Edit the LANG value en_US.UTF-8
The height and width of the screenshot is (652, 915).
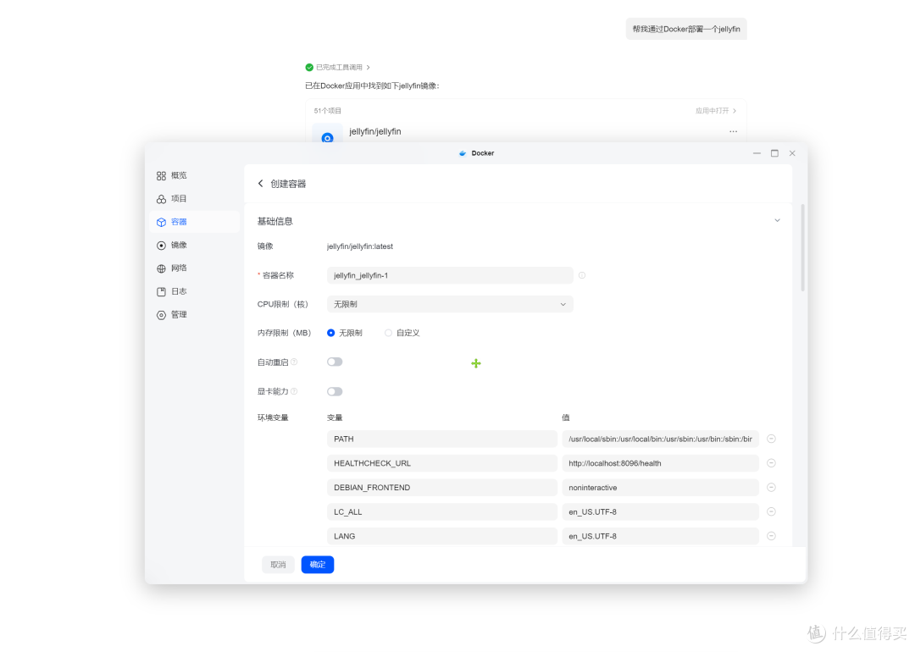[x=660, y=537]
